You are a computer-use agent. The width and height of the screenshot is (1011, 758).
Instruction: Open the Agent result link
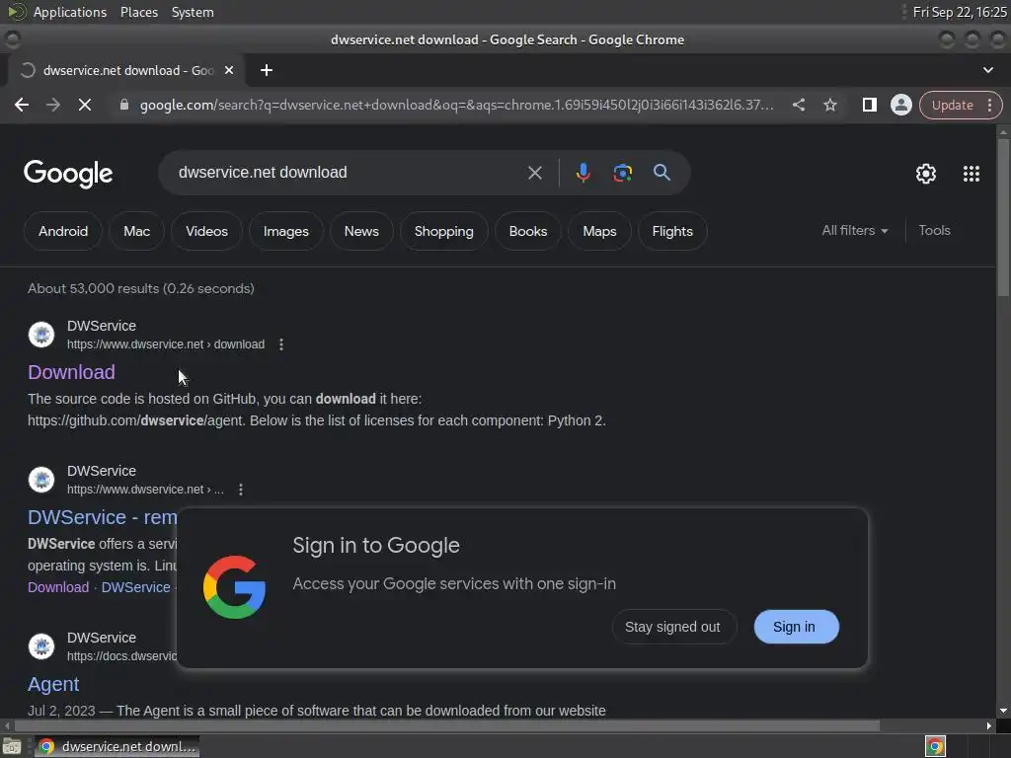tap(53, 684)
